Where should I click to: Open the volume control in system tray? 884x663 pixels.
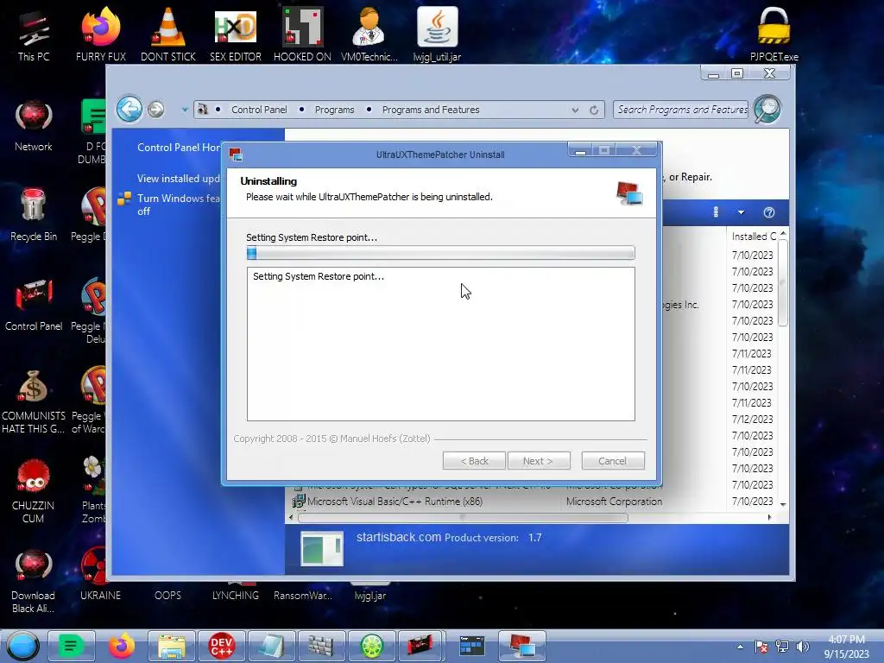point(802,647)
